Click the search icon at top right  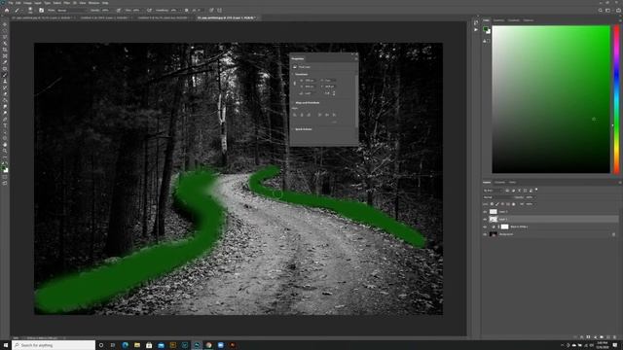600,11
